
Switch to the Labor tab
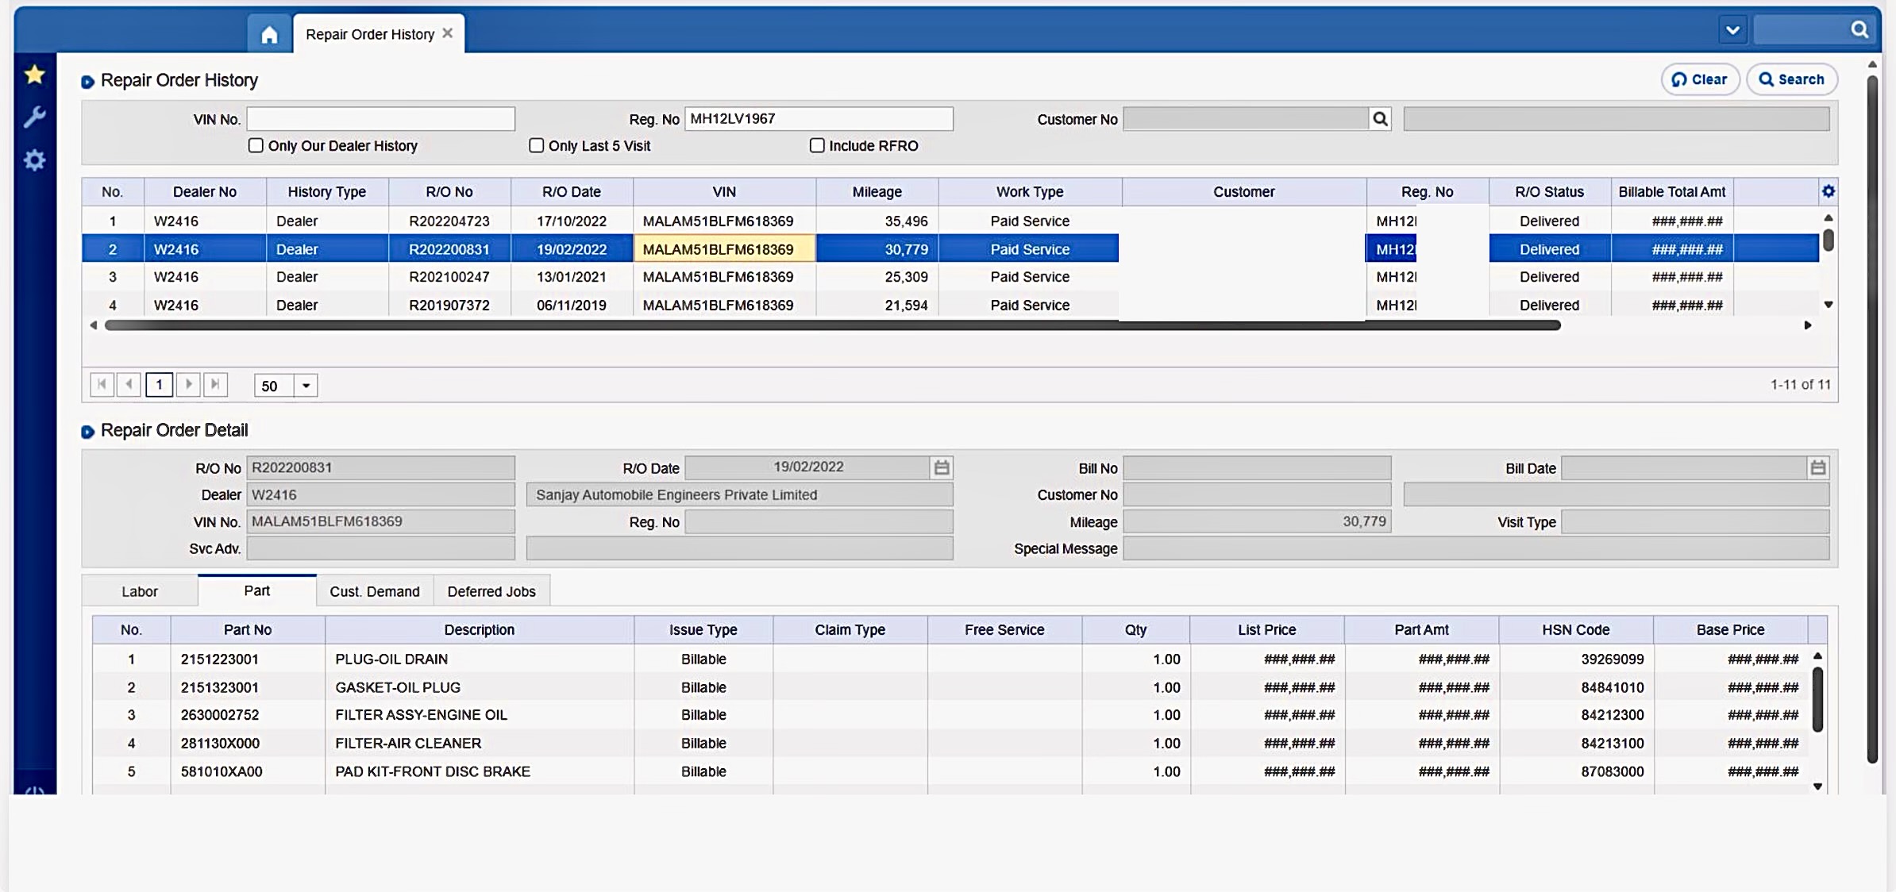point(140,591)
